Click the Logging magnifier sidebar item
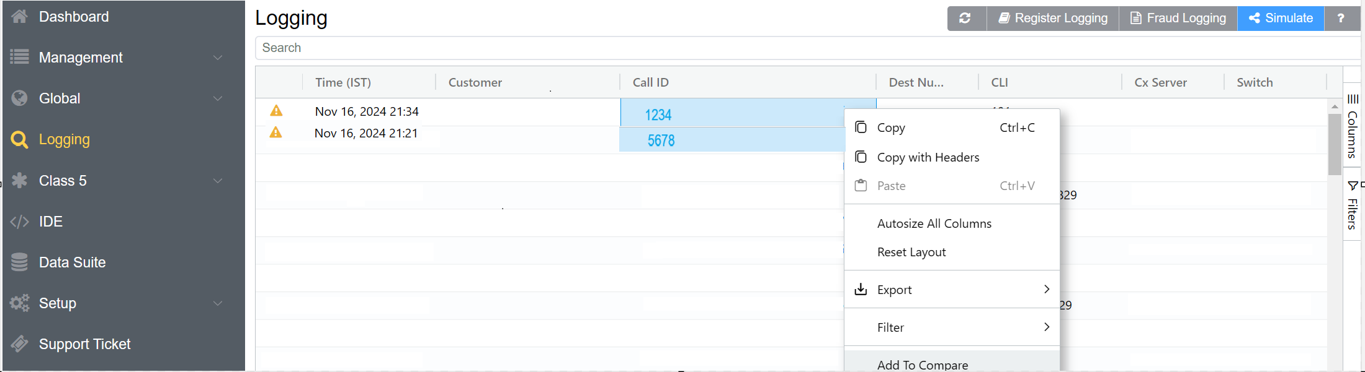Viewport: 1365px width, 372px height. point(64,140)
